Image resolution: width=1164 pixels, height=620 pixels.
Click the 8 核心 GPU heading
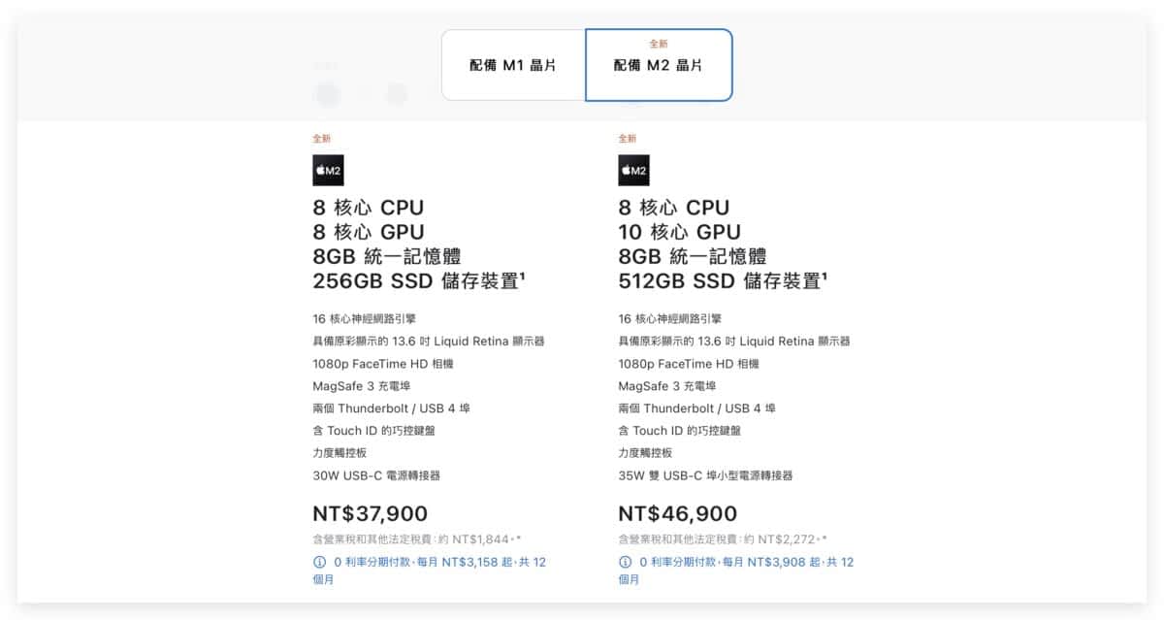point(368,232)
